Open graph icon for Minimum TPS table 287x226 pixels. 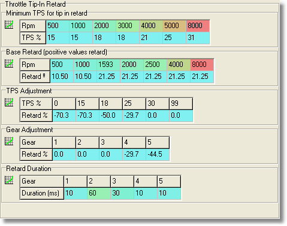(x=9, y=25)
